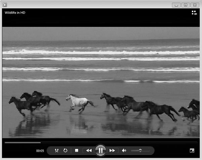Switch to Library view icon
The image size is (202, 160).
point(194,13)
